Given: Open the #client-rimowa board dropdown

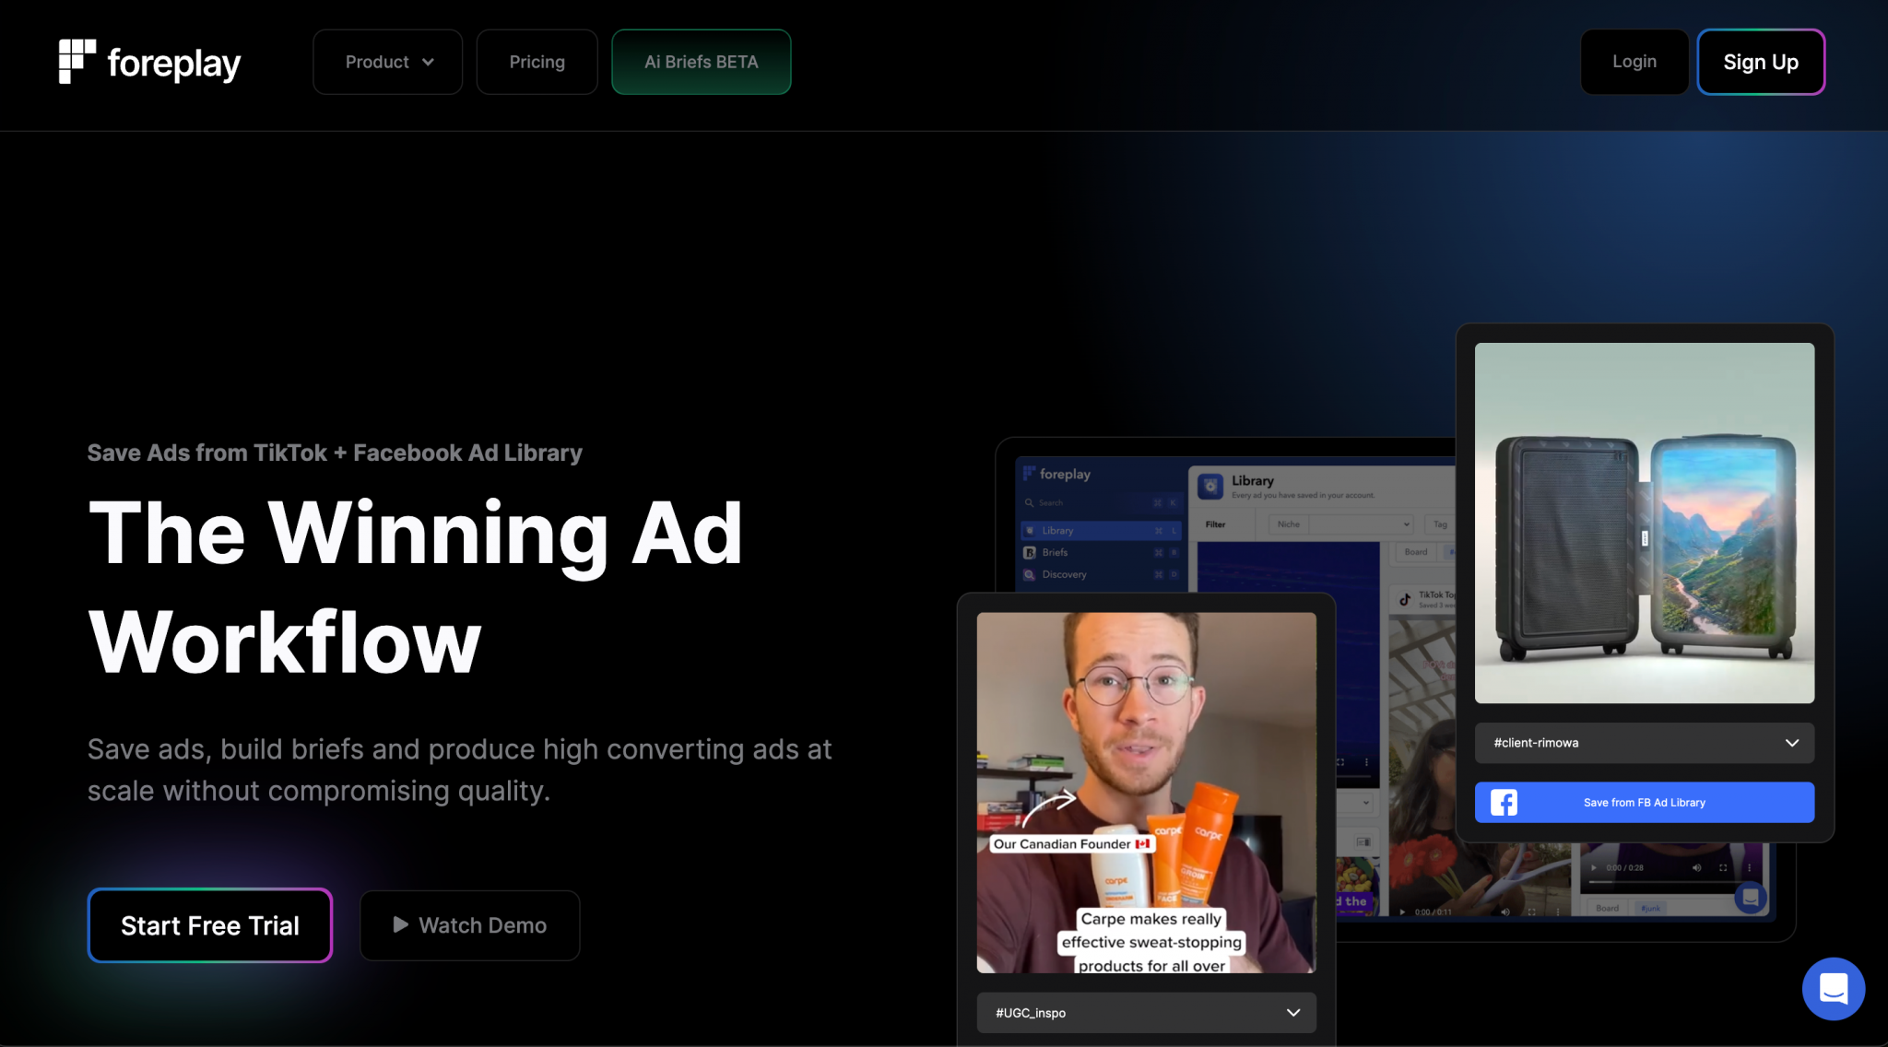Looking at the screenshot, I should 1644,743.
